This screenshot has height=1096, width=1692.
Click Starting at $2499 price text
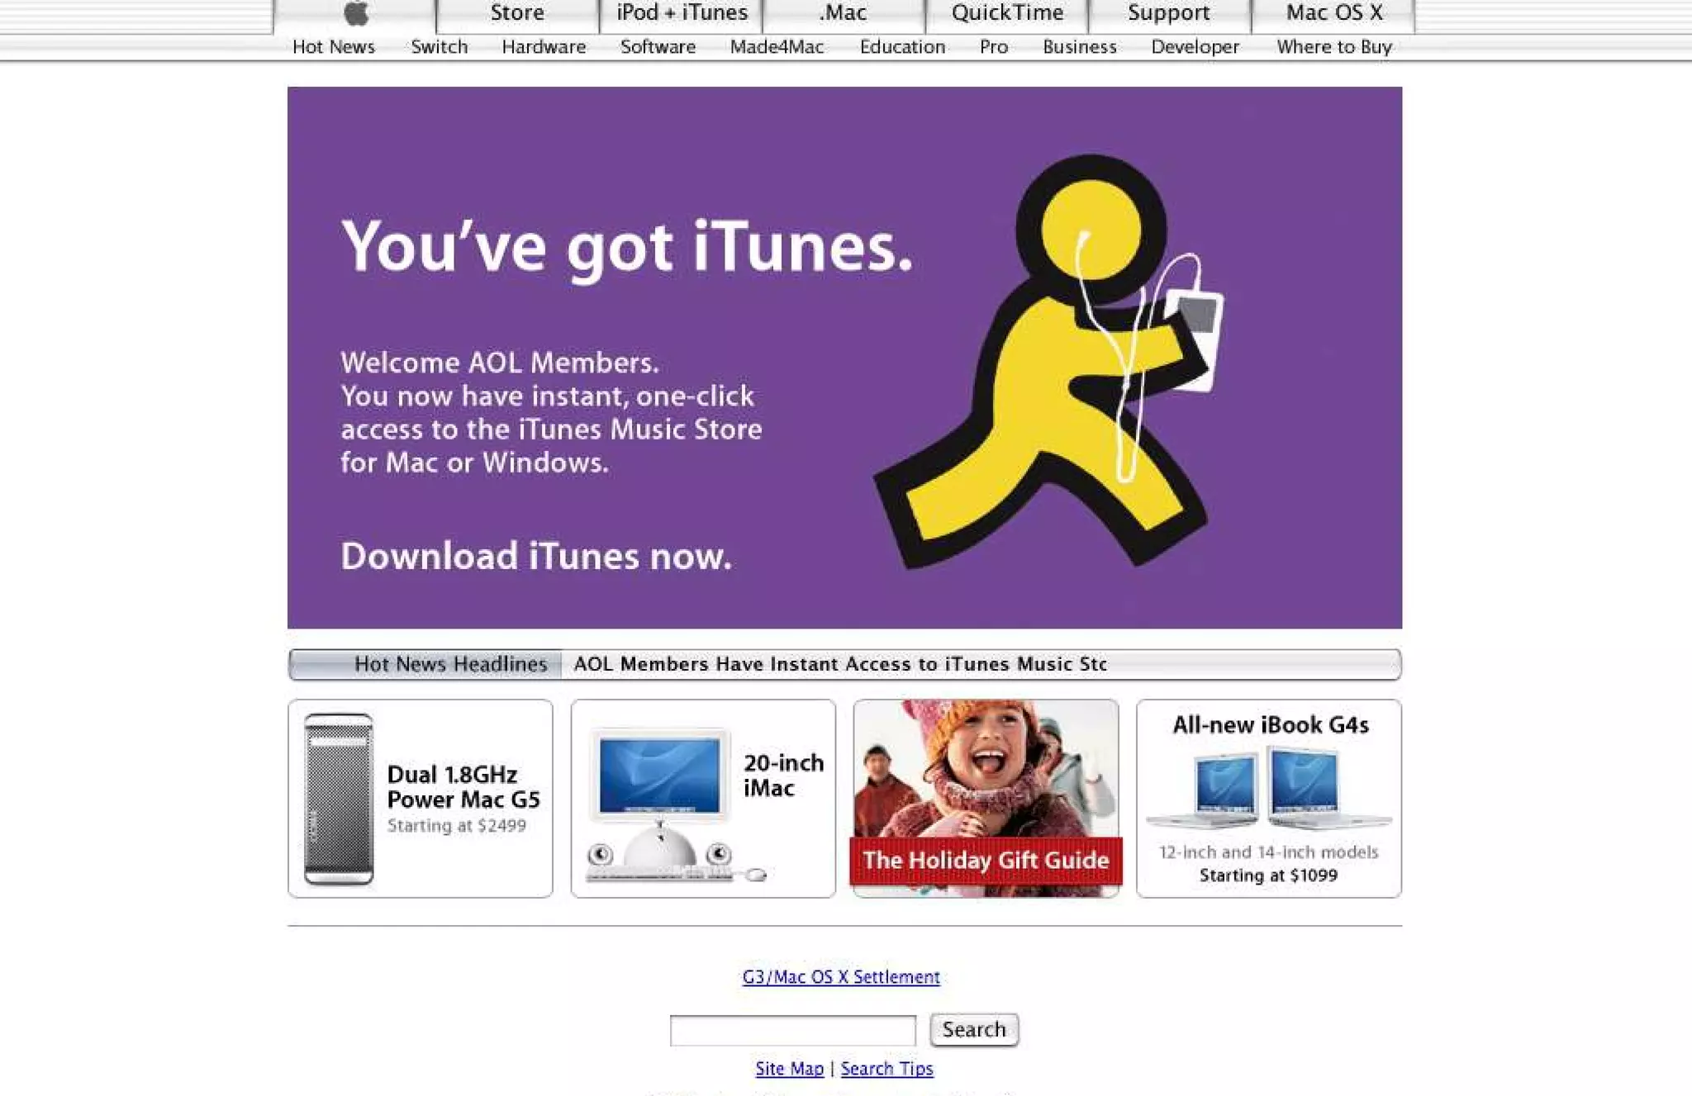click(x=456, y=826)
